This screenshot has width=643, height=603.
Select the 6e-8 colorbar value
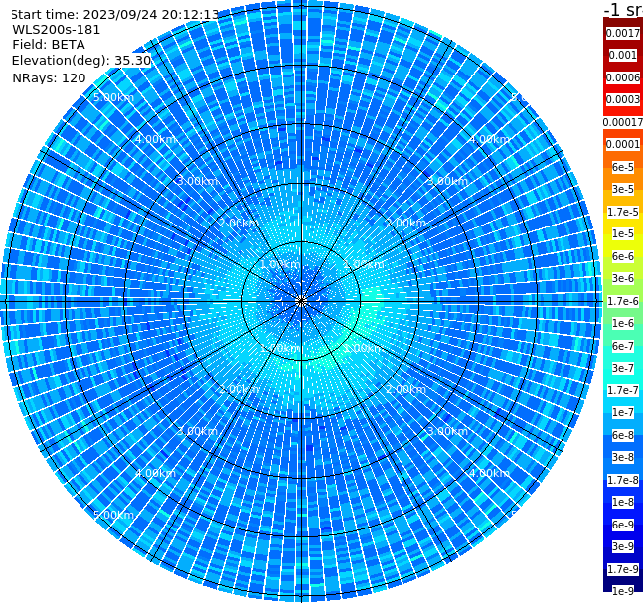pyautogui.click(x=622, y=435)
